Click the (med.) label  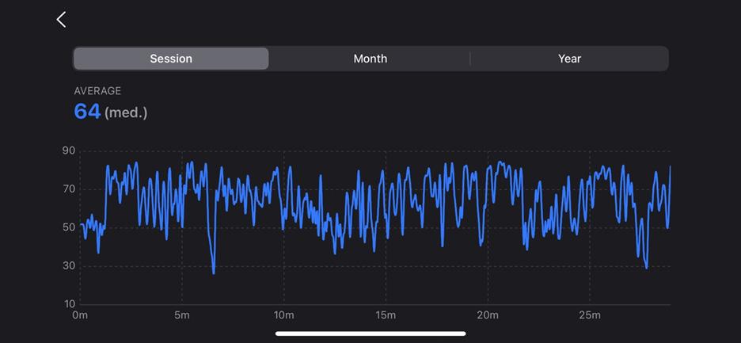click(126, 113)
